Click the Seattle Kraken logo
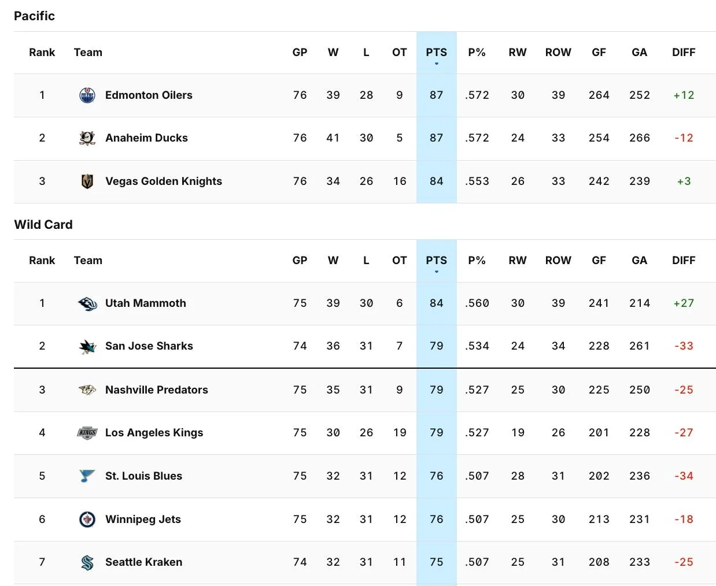The height and width of the screenshot is (586, 716). [87, 562]
